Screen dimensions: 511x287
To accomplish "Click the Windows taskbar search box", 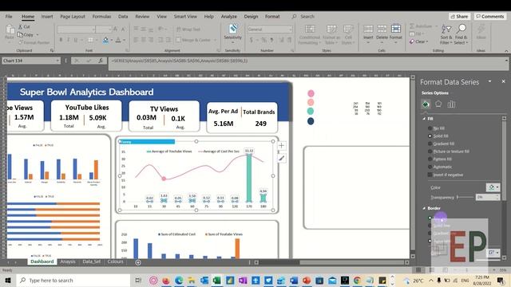I will tap(73, 280).
